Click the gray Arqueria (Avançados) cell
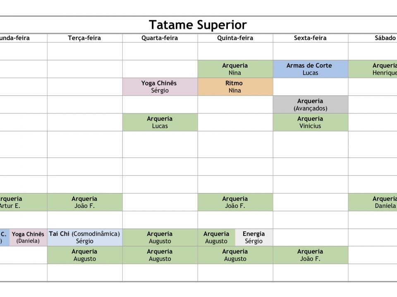This screenshot has width=397, height=297. [311, 104]
